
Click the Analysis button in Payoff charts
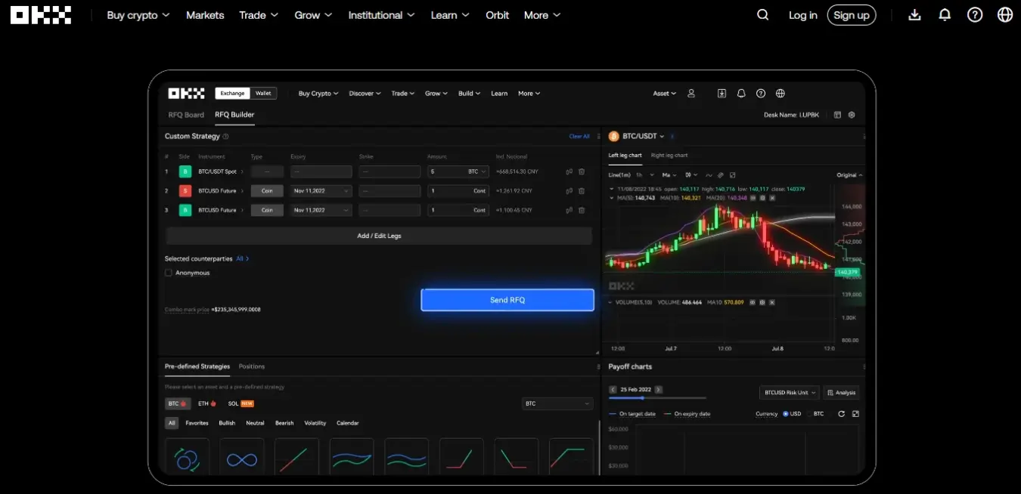pos(841,393)
